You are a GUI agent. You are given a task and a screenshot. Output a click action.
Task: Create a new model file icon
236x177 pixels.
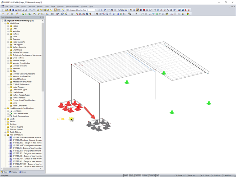tap(3, 10)
